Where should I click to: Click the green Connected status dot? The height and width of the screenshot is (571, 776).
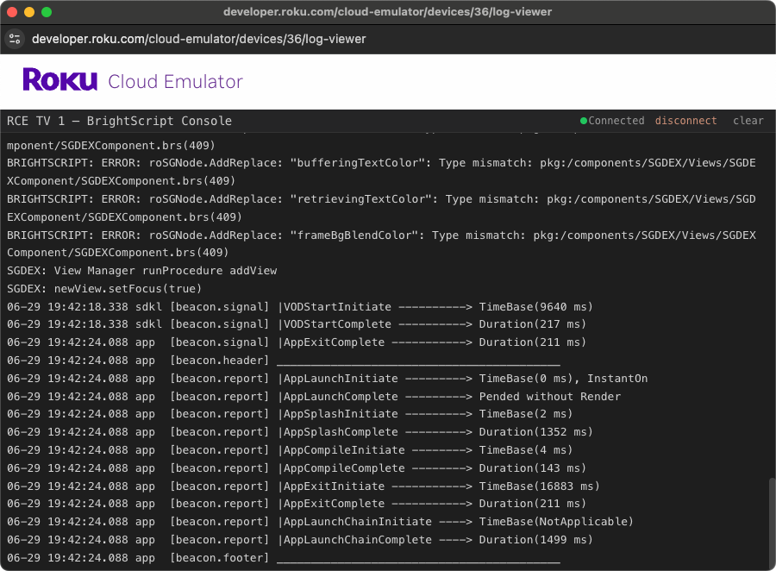pyautogui.click(x=584, y=121)
